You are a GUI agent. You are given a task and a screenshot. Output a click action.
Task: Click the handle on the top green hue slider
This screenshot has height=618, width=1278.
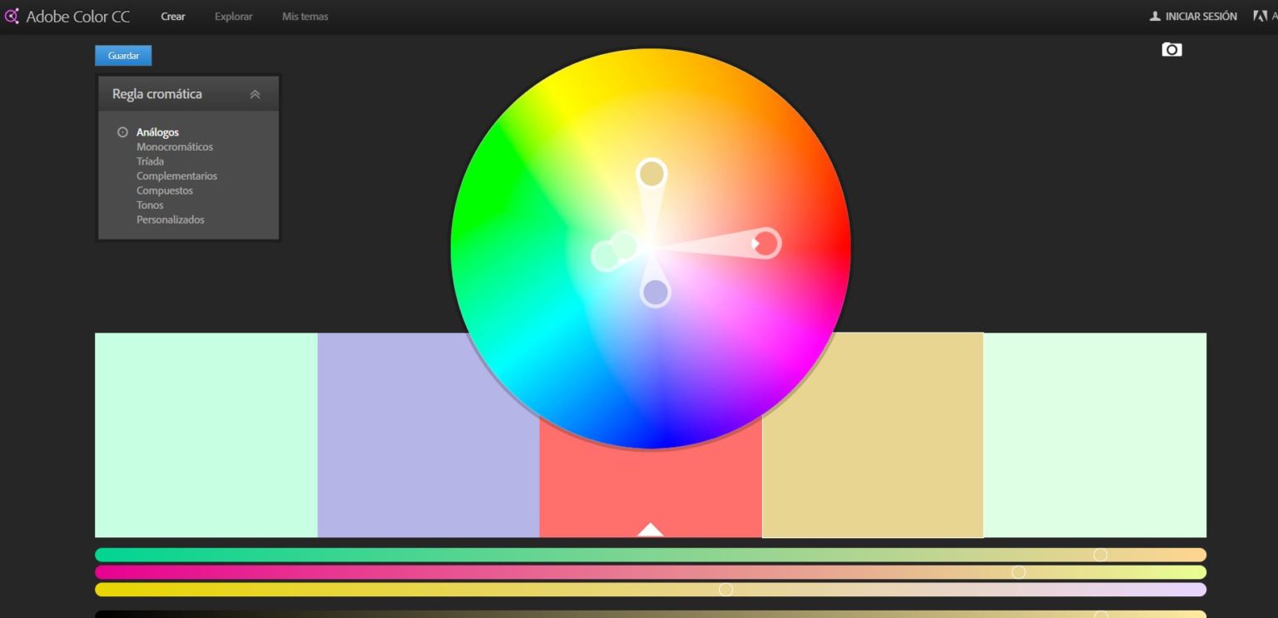pyautogui.click(x=1101, y=554)
